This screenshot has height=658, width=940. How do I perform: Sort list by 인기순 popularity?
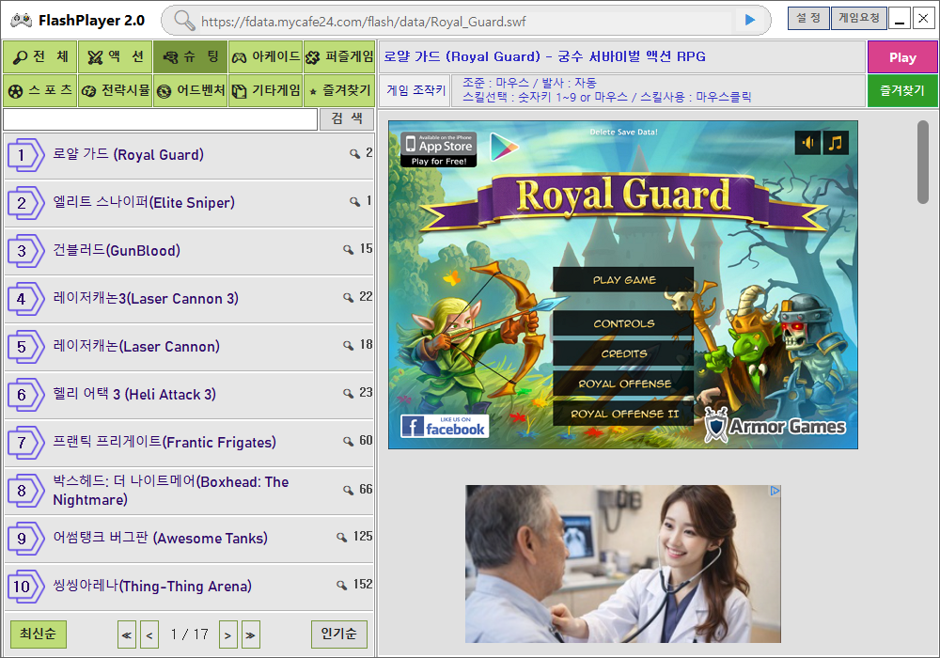click(x=338, y=634)
